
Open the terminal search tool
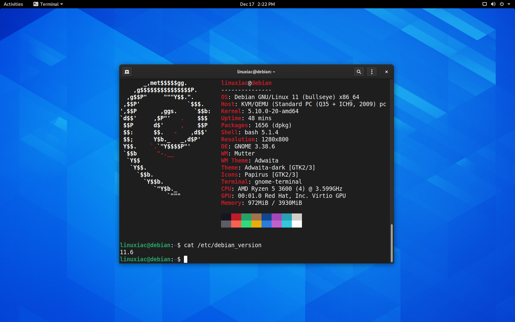(x=359, y=72)
